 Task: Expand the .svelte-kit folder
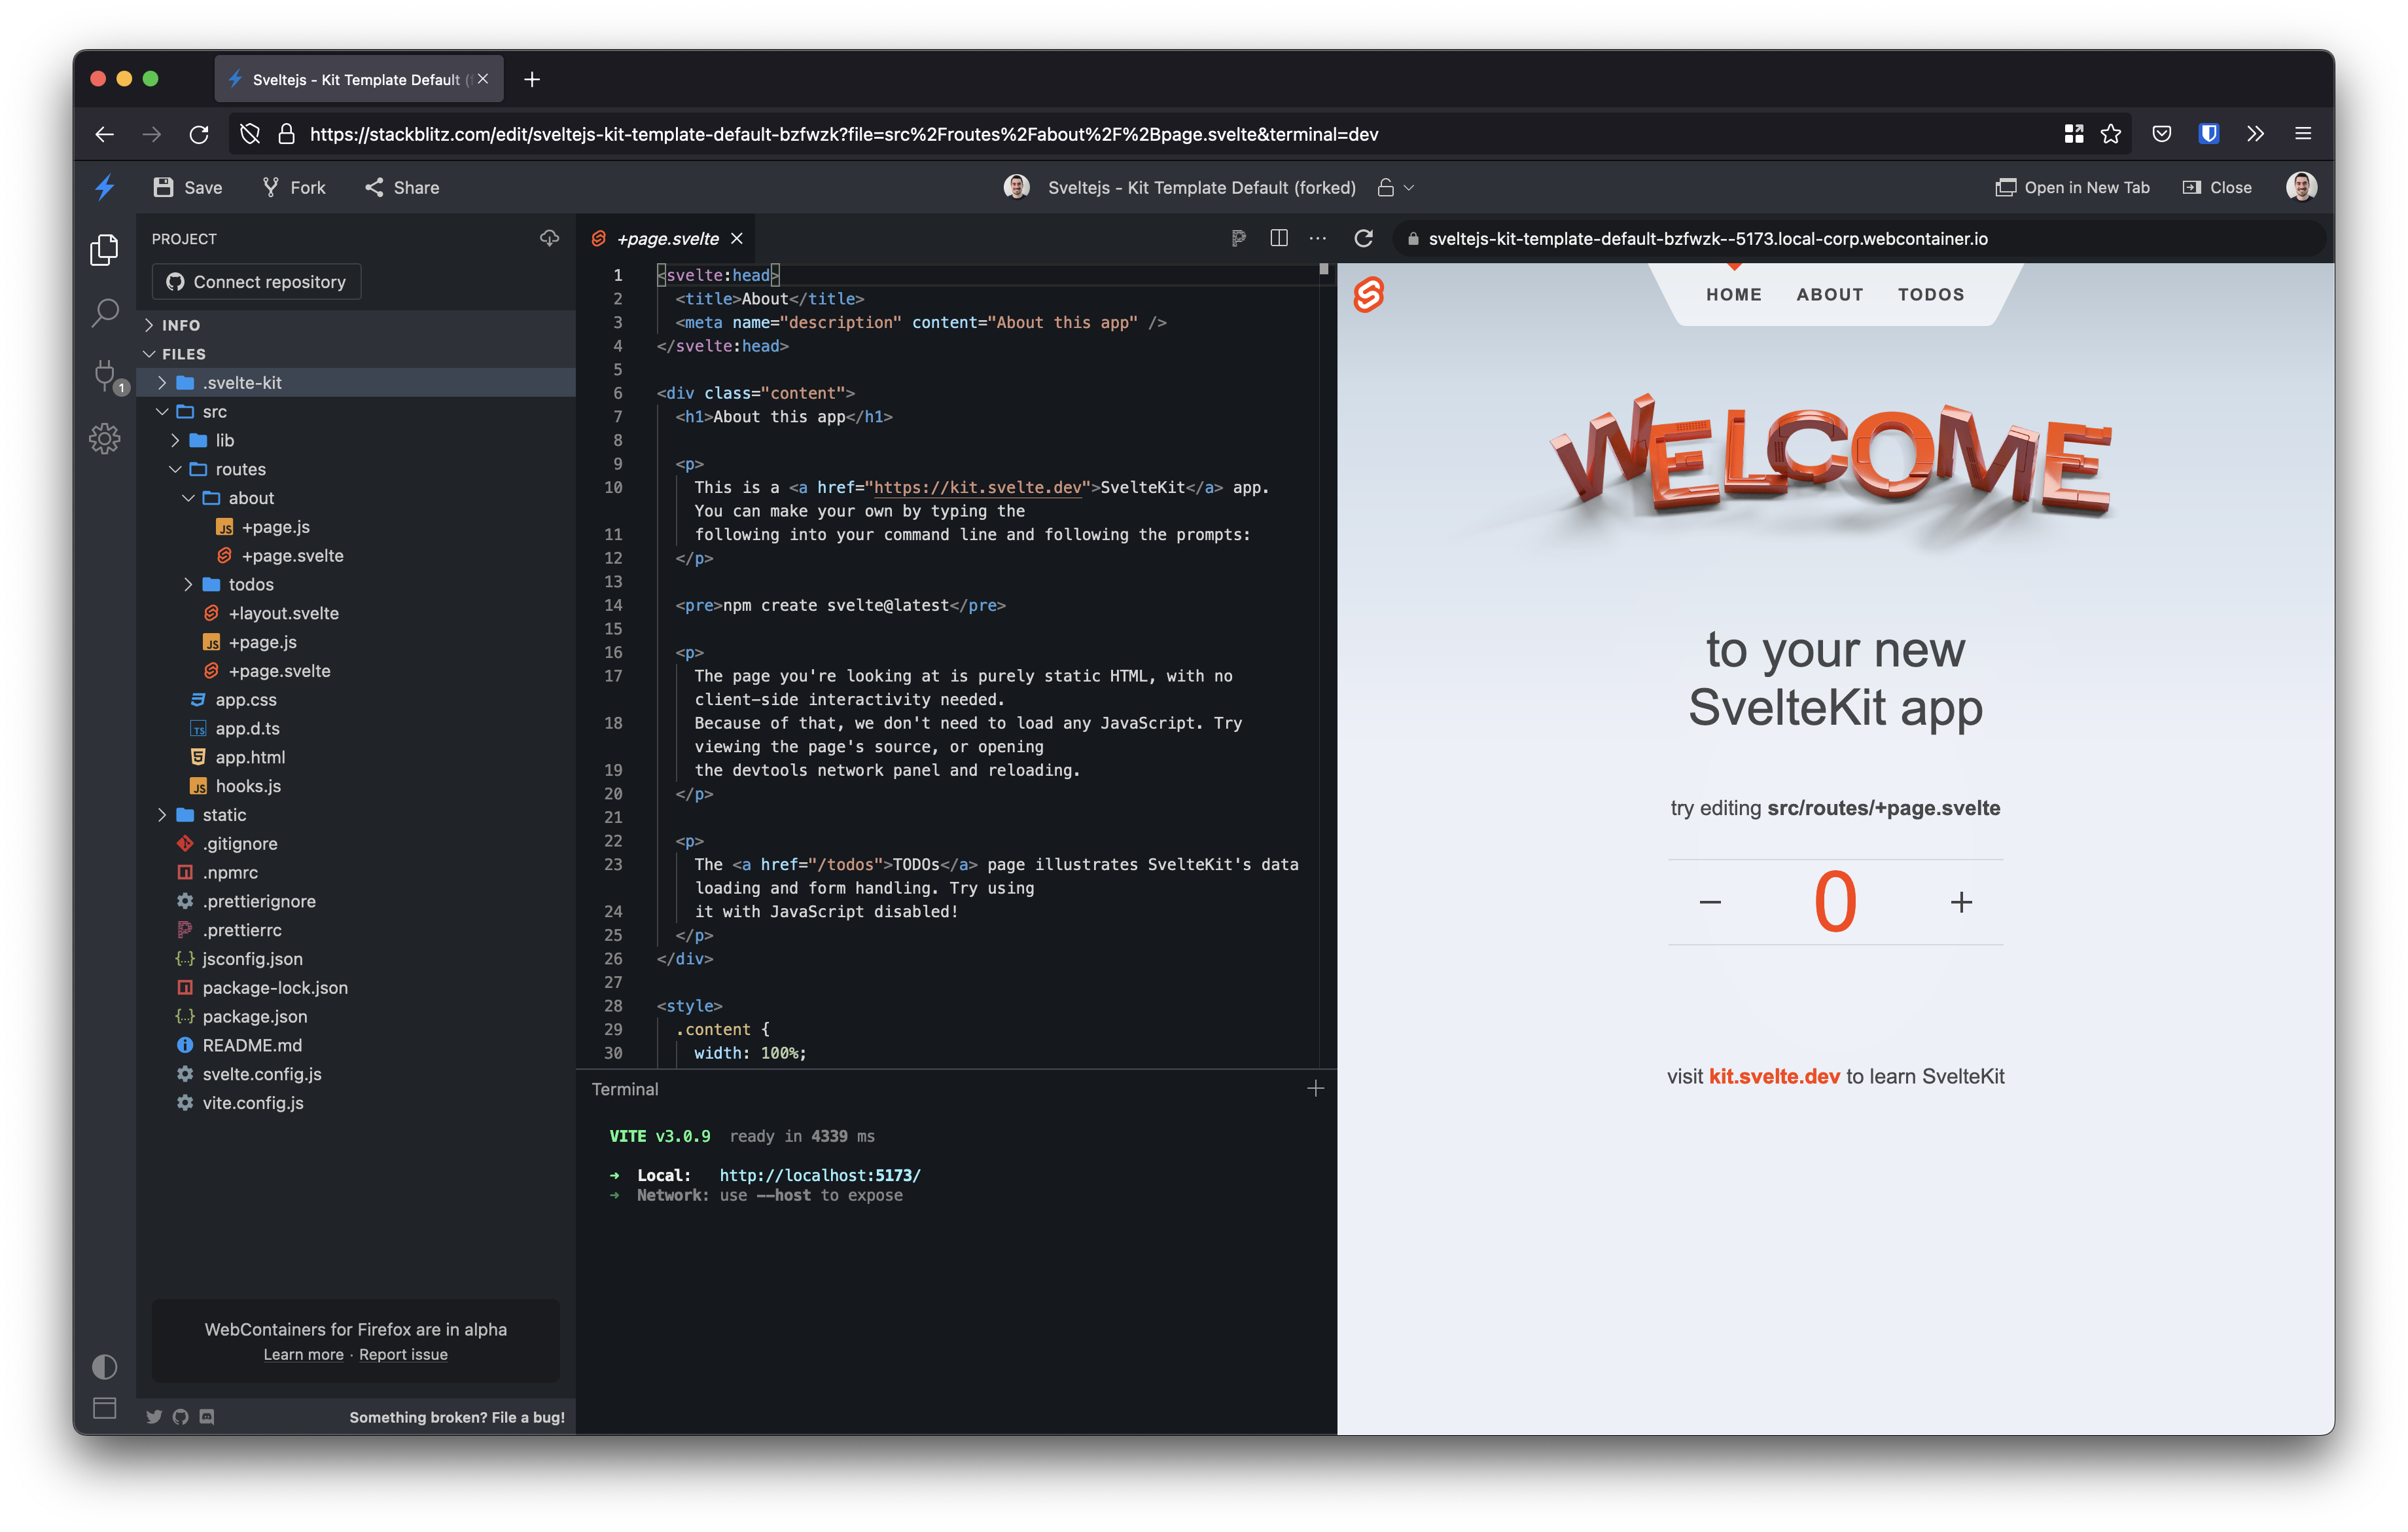pyautogui.click(x=242, y=383)
